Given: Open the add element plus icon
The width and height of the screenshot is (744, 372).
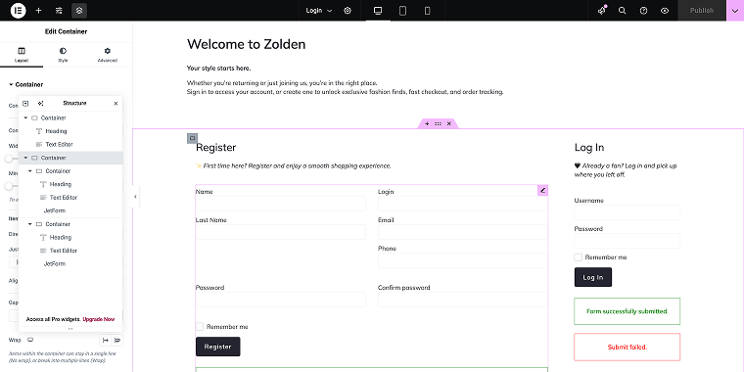Looking at the screenshot, I should point(39,10).
